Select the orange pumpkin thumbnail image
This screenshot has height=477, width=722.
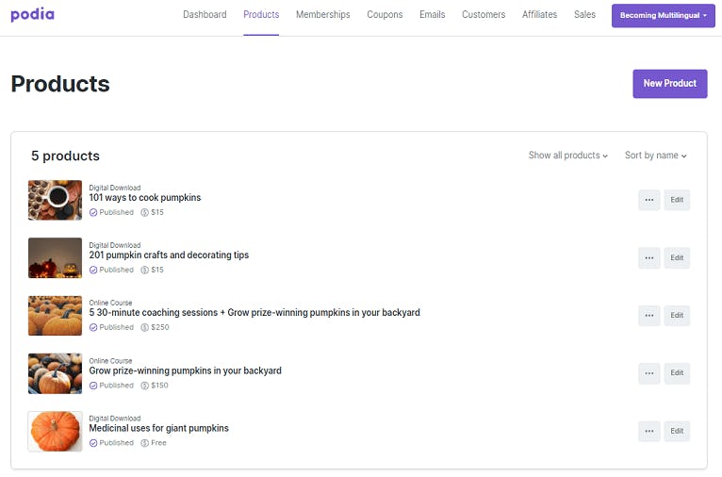pyautogui.click(x=56, y=432)
